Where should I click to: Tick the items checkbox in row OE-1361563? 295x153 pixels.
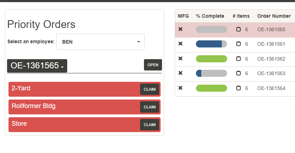pos(238,73)
